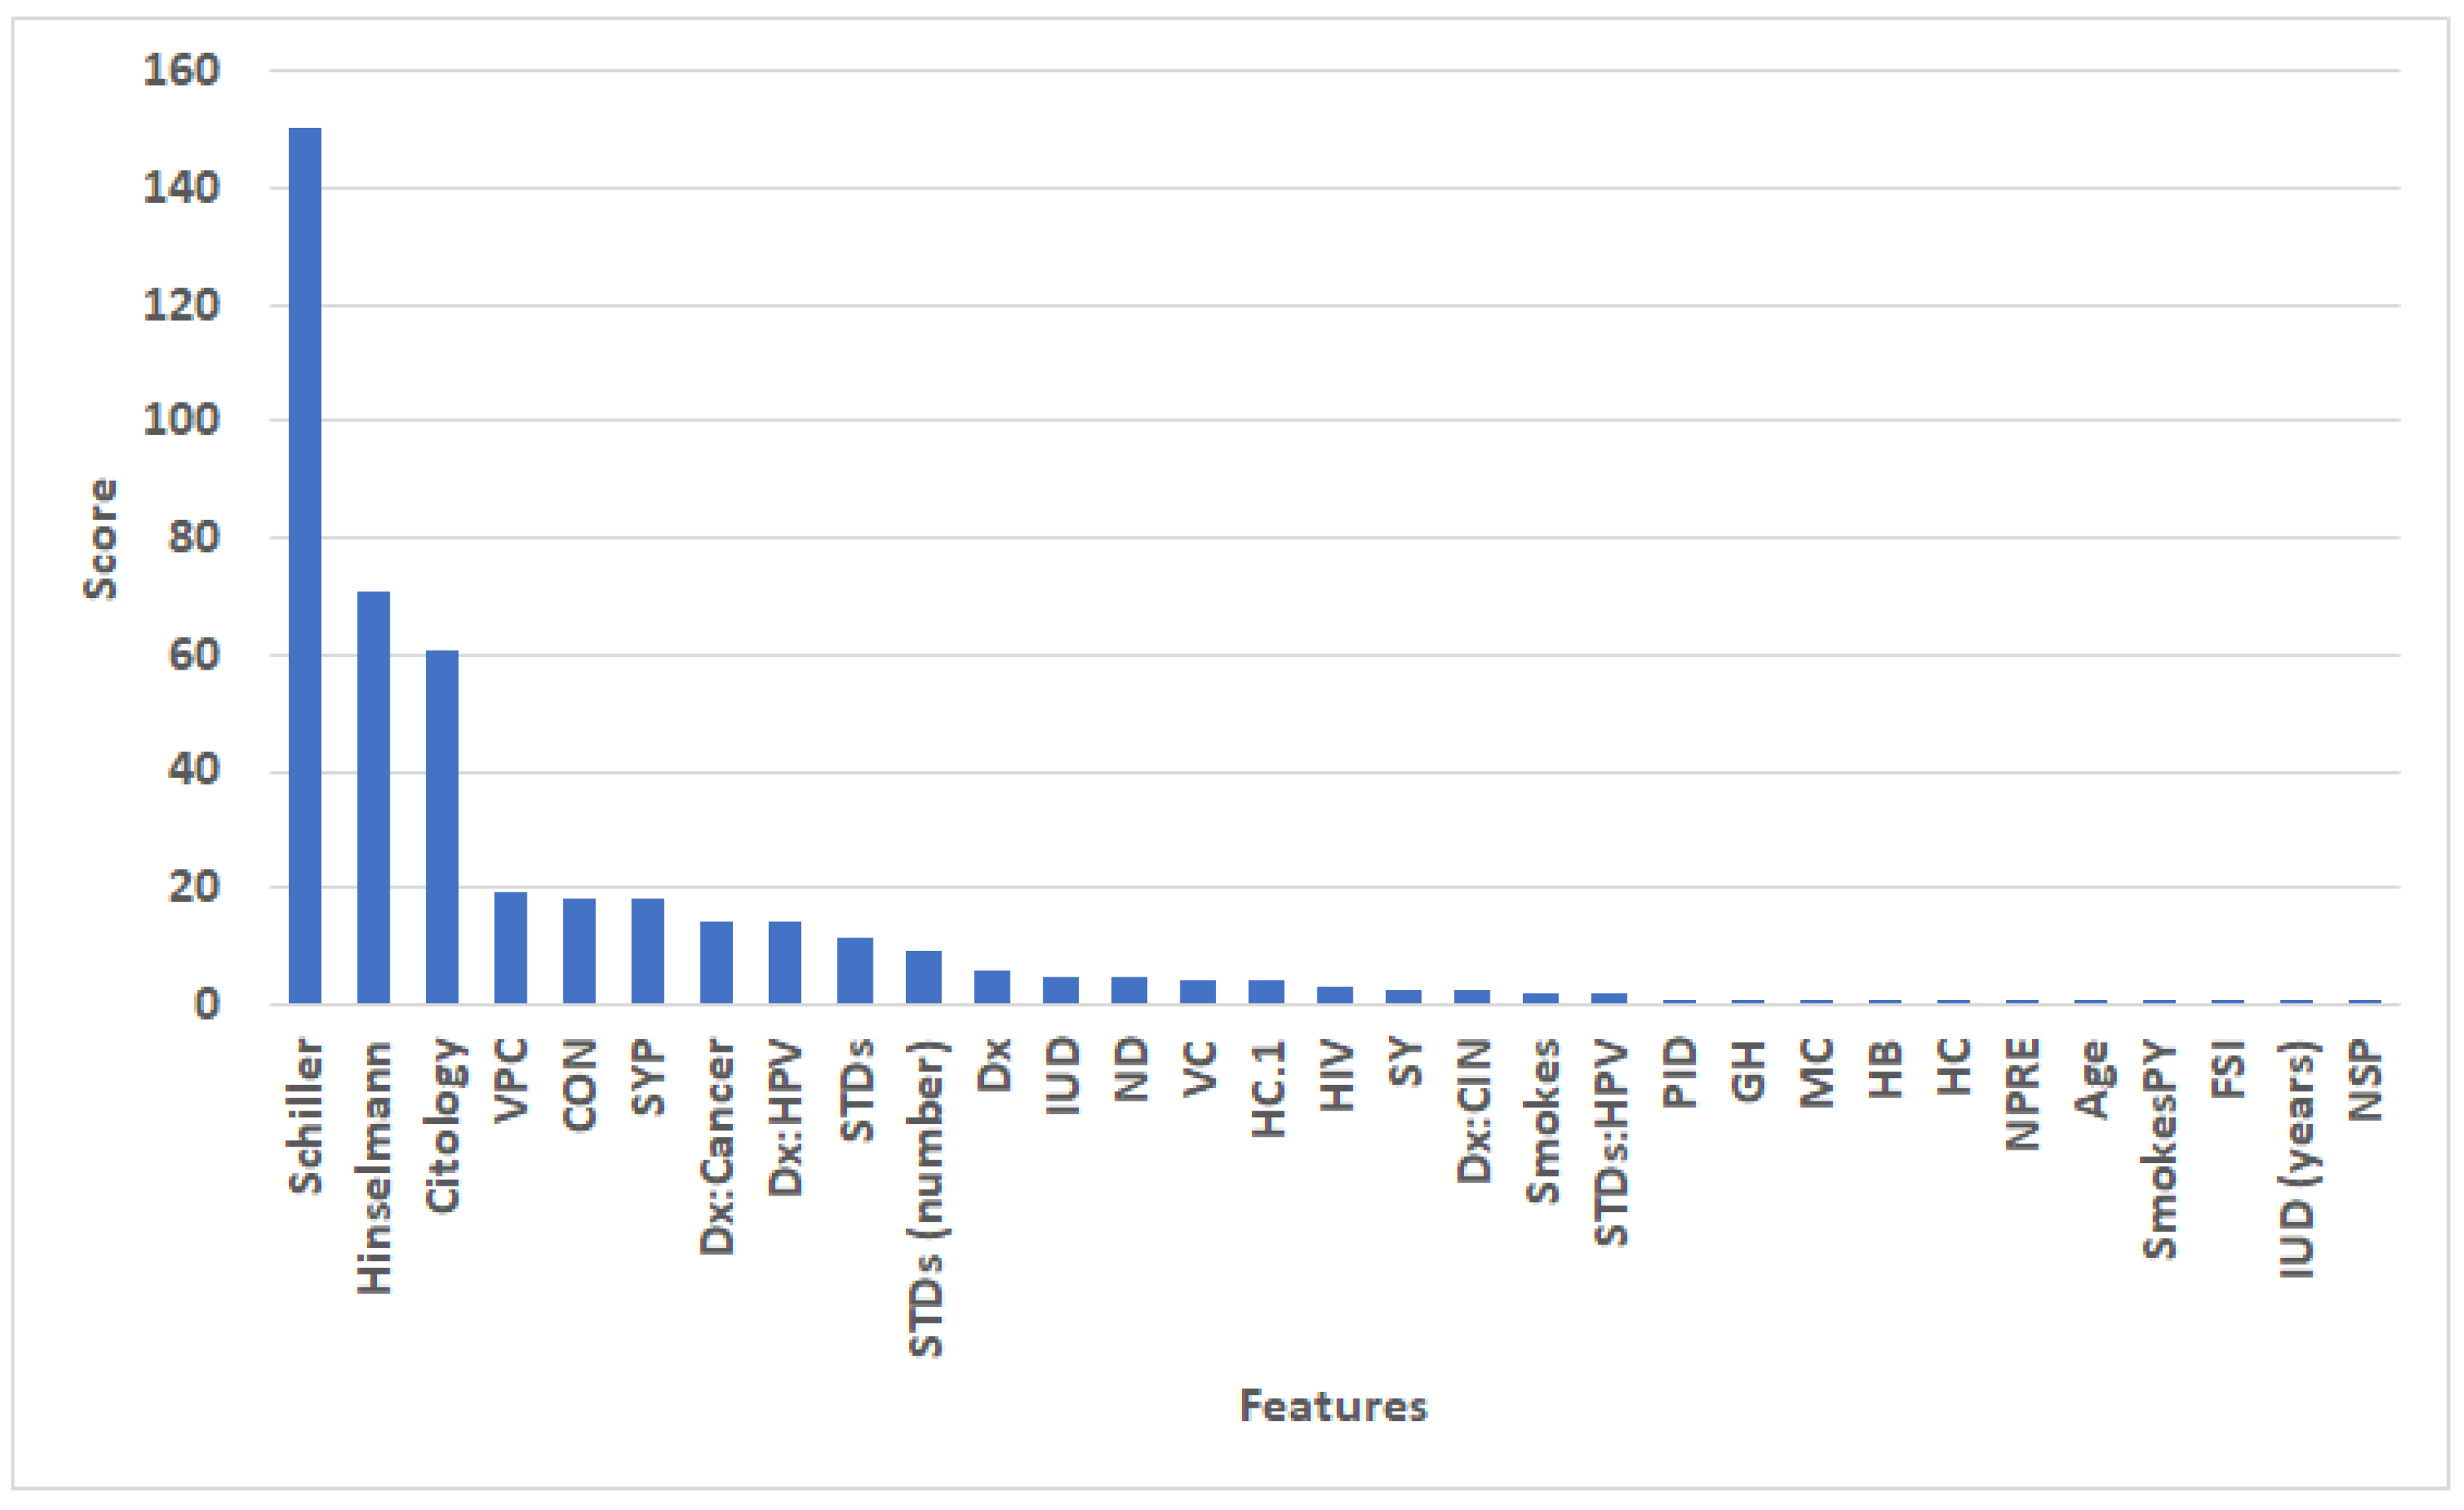Click the Dx:CIN category label
This screenshot has width=2464, height=1510.
pyautogui.click(x=1475, y=1111)
